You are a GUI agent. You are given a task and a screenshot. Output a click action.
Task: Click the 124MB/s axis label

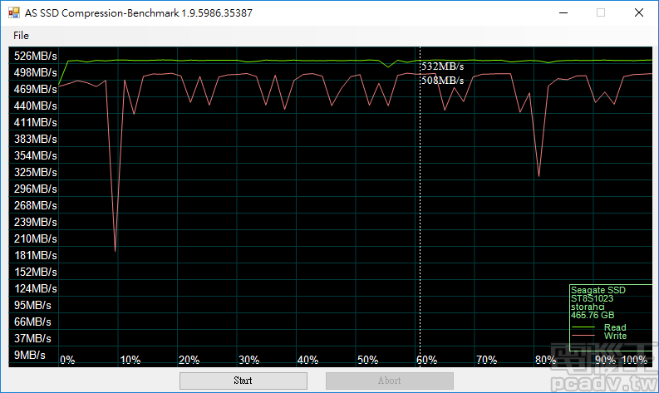[35, 289]
